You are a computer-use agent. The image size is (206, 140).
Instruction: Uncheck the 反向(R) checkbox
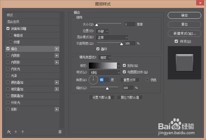click(x=124, y=66)
